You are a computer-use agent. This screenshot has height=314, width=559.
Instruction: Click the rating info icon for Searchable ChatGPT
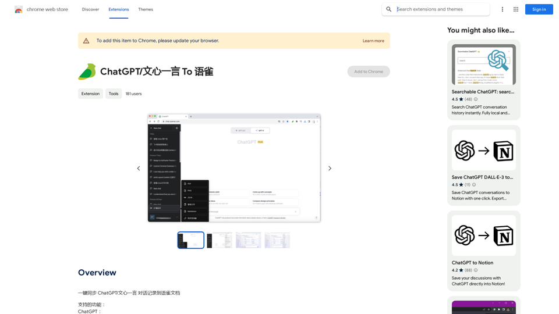(x=476, y=99)
